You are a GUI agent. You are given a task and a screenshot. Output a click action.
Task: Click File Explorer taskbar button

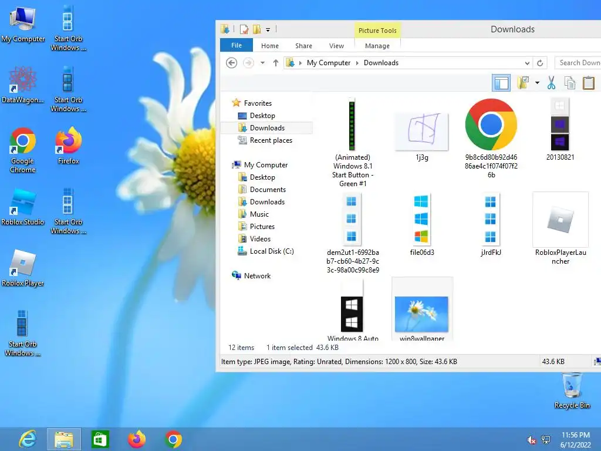coord(64,439)
